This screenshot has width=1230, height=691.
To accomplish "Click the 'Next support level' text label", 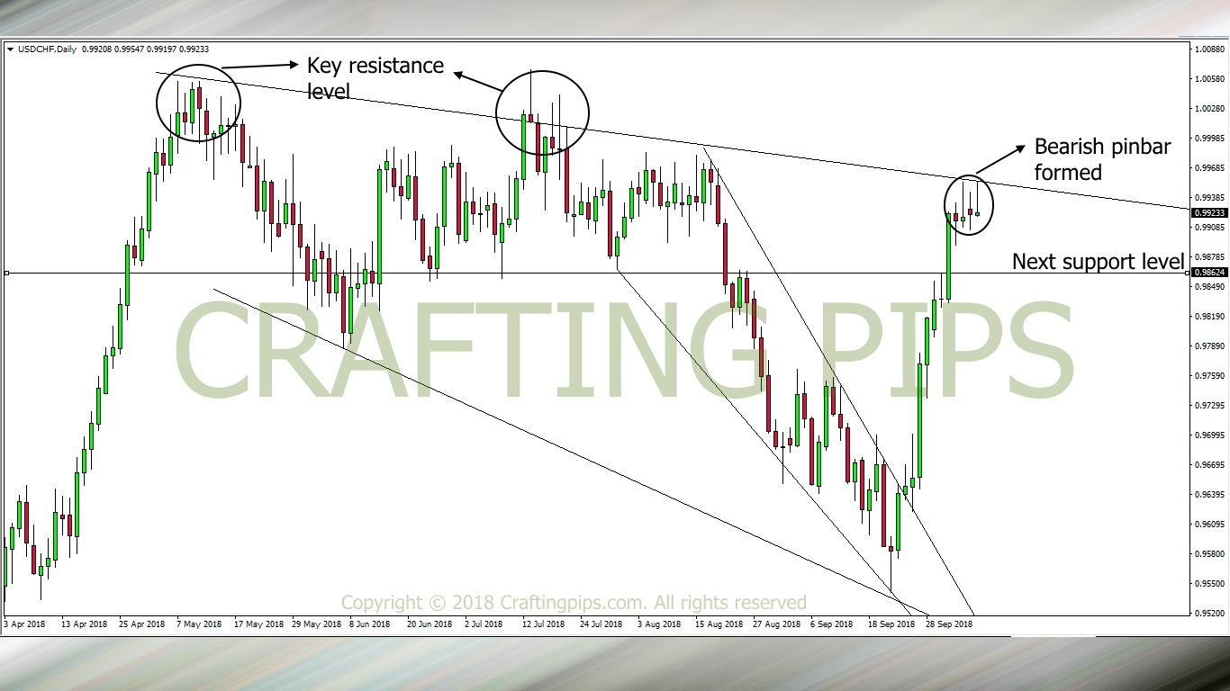I will coord(1098,262).
